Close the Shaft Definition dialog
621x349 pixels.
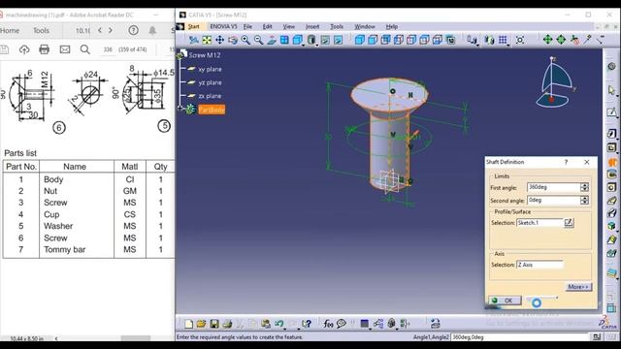[x=586, y=162]
